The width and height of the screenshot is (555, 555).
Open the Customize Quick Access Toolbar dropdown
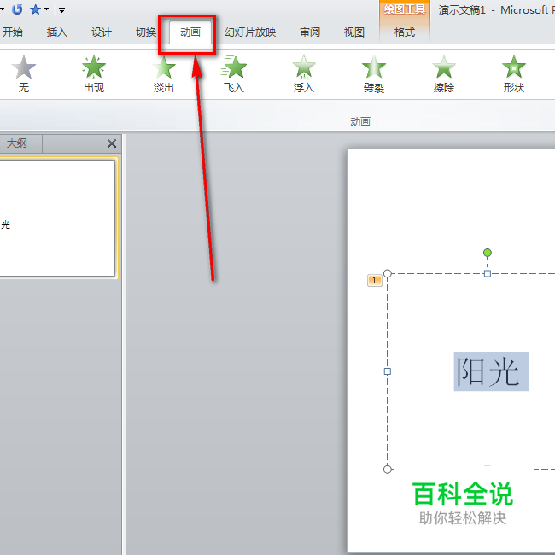[62, 10]
